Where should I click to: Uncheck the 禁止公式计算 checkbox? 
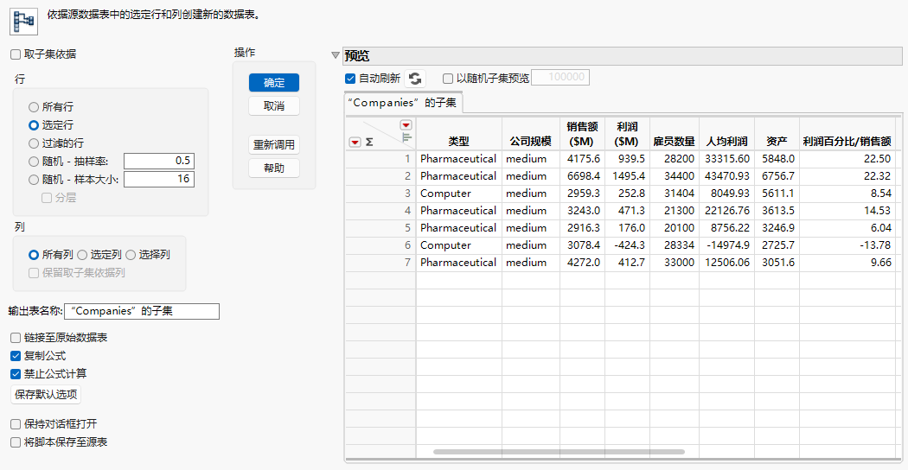(x=15, y=373)
